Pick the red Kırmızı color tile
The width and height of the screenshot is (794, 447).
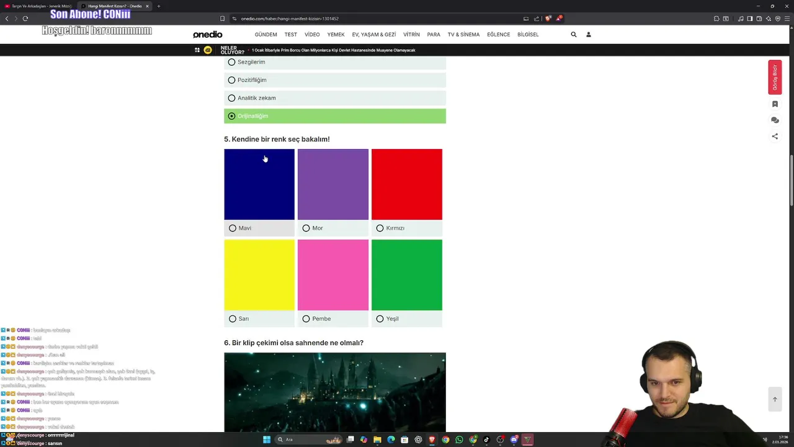(407, 184)
